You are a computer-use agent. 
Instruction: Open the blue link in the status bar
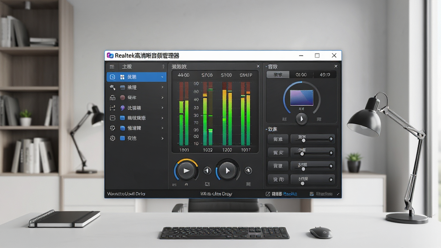click(290, 194)
